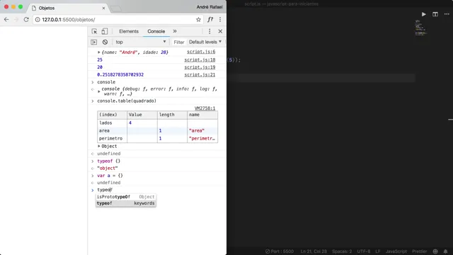This screenshot has height=255, width=453.
Task: Sort table by length column
Action: click(x=172, y=115)
